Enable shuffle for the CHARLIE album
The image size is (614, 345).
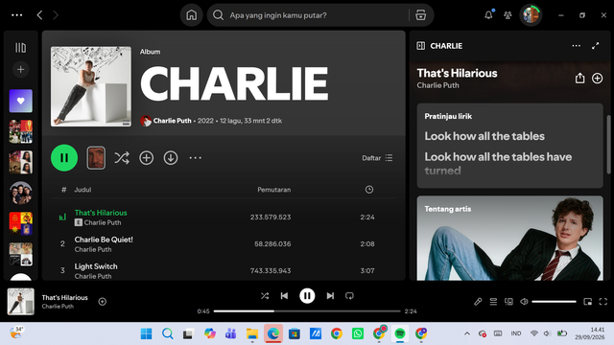[122, 158]
